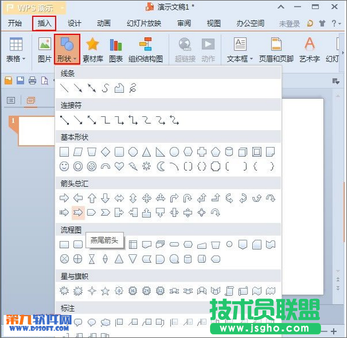Image resolution: width=347 pixels, height=338 pixels.
Task: Open the 设计 tab
Action: (74, 23)
